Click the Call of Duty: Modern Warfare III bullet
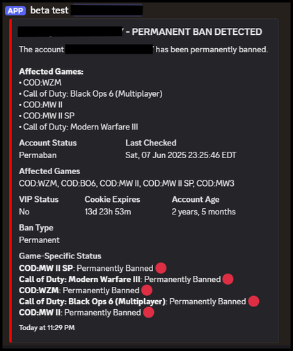The width and height of the screenshot is (293, 351). (x=79, y=127)
